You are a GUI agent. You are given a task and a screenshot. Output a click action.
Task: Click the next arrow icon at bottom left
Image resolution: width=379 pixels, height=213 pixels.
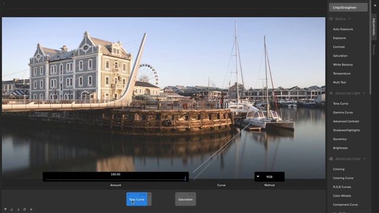(18, 209)
